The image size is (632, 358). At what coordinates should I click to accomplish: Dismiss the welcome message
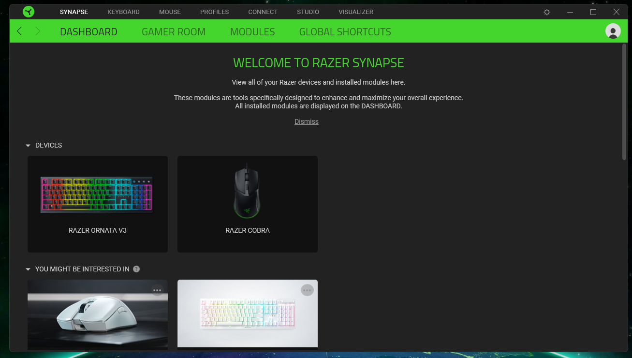307,121
